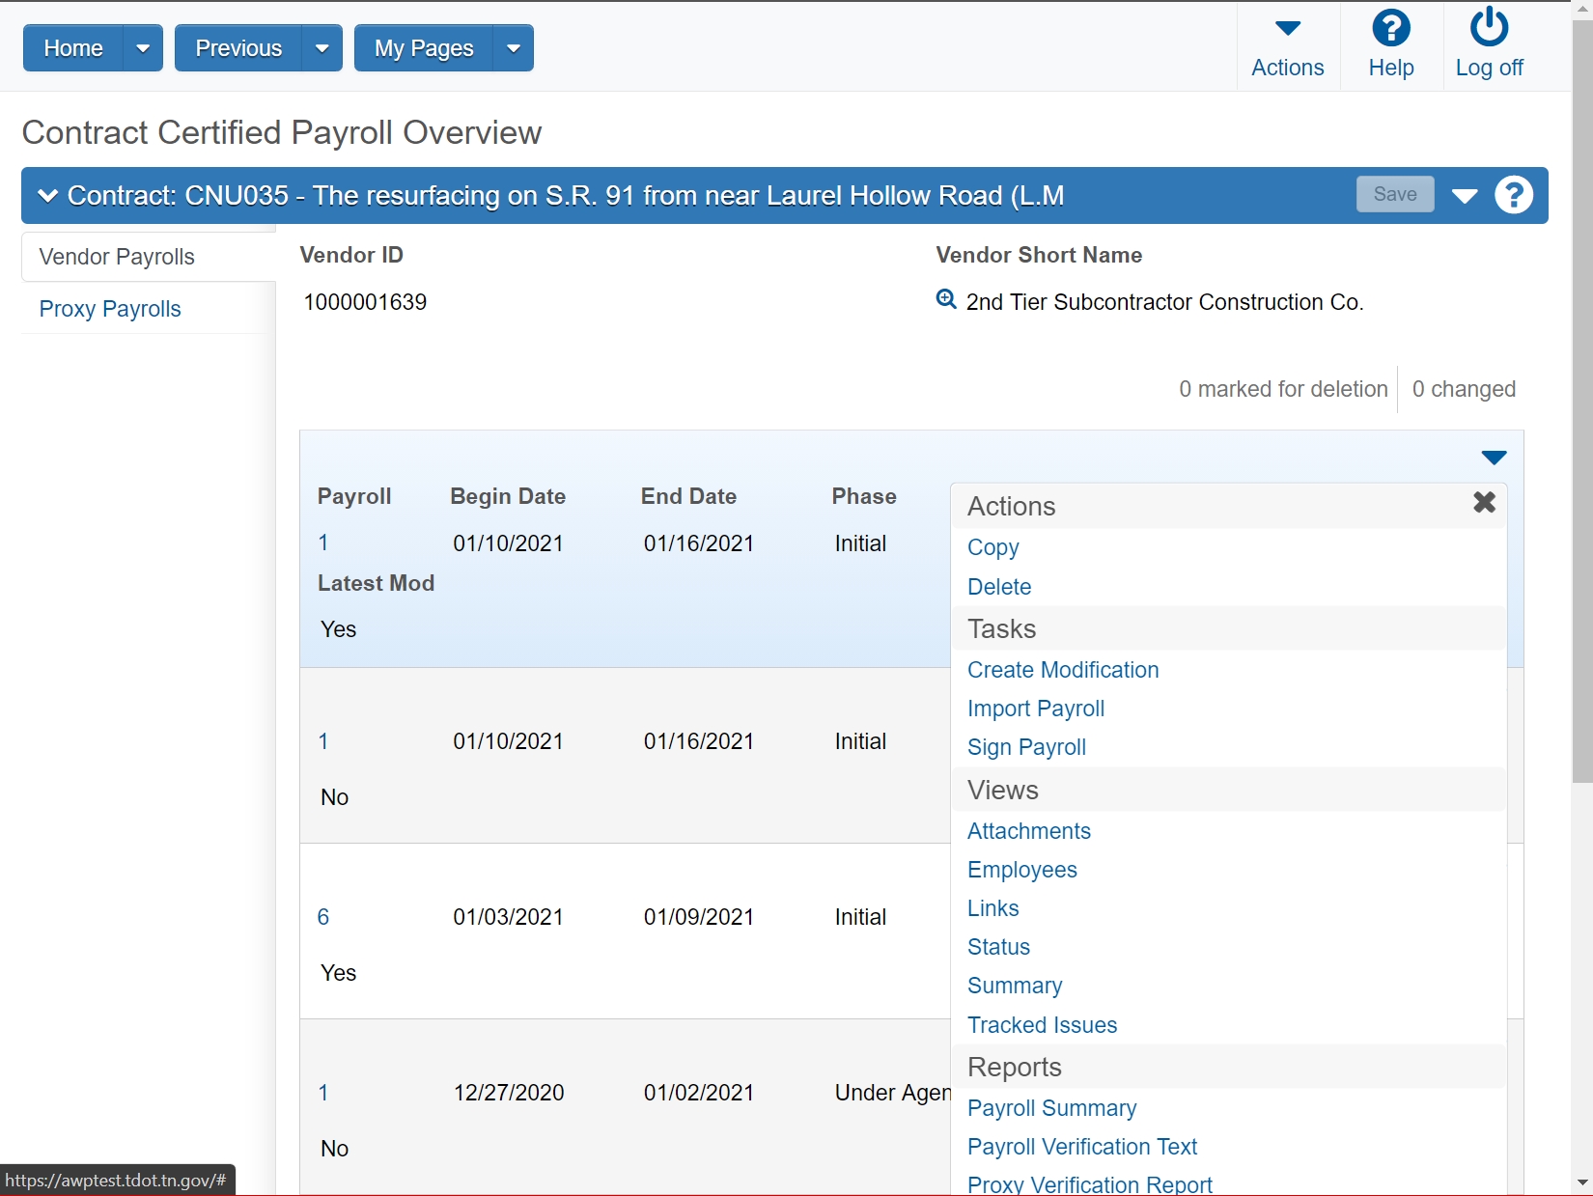Open the row actions arrow of the first payroll
1593x1196 pixels.
(x=1494, y=458)
